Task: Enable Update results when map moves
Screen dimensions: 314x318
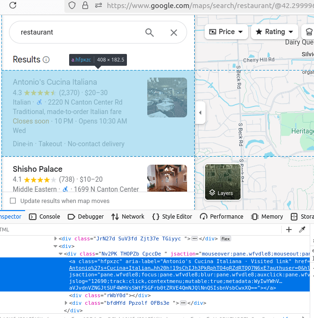Action: tap(13, 201)
